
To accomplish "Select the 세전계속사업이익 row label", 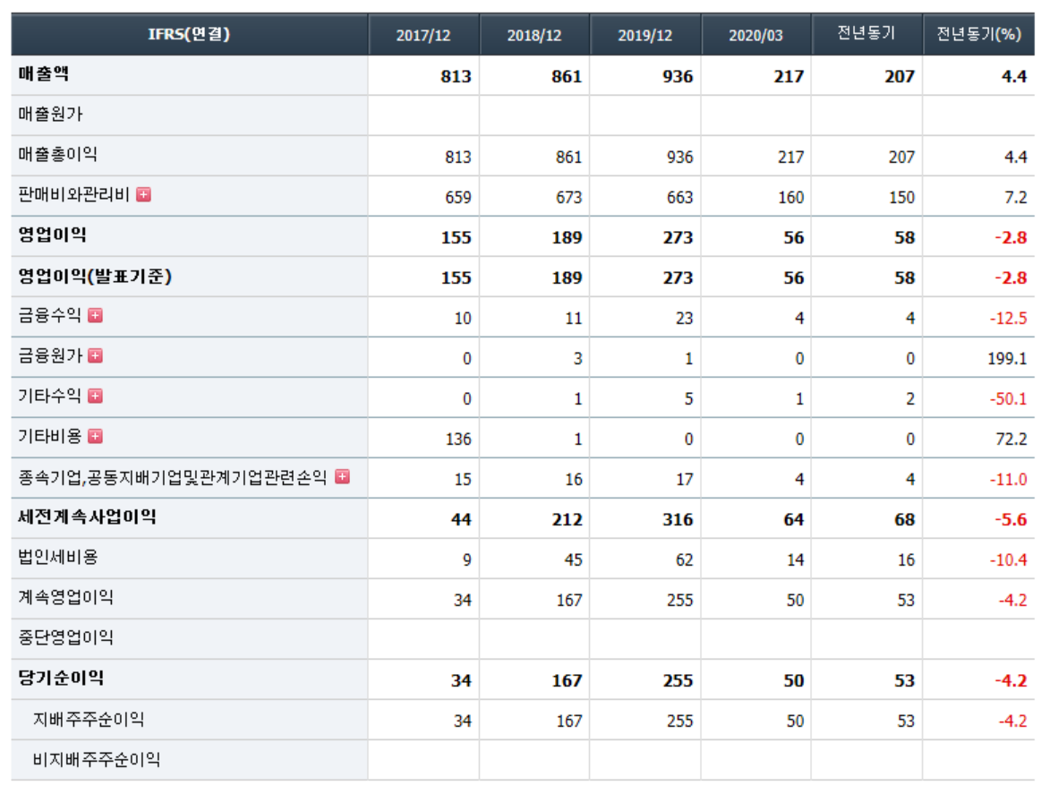I will coord(87,517).
